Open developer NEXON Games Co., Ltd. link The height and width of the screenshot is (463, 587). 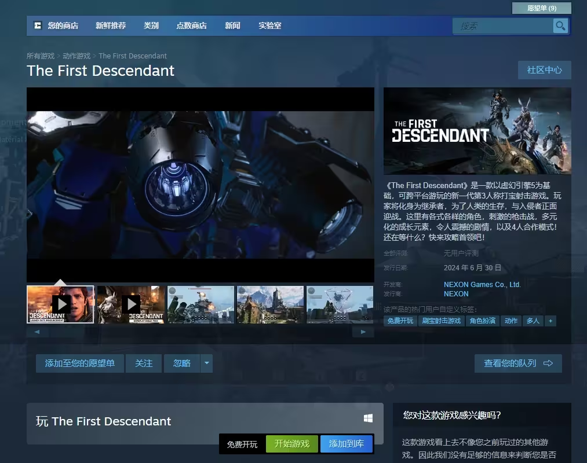click(482, 285)
